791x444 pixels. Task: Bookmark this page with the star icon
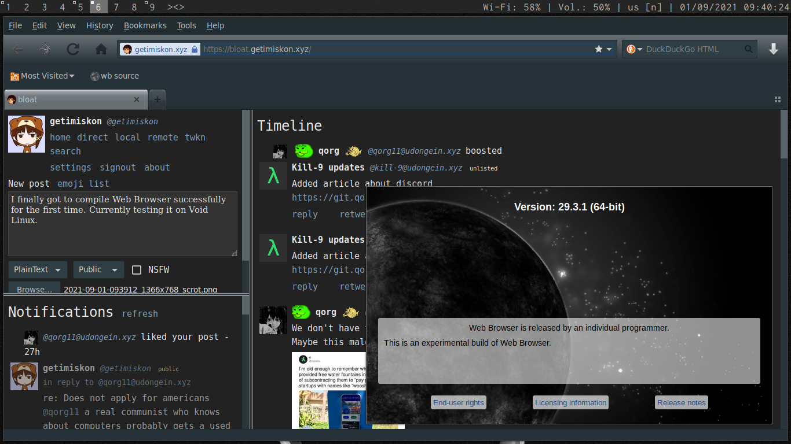pos(599,49)
